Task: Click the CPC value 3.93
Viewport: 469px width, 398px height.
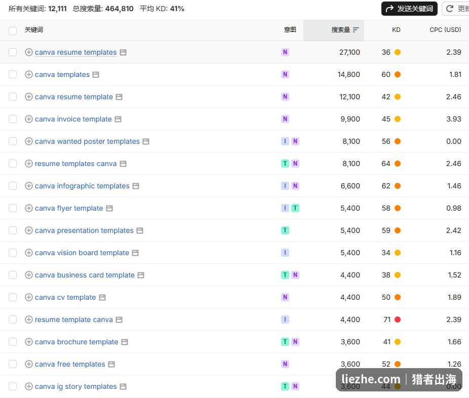Action: coord(454,119)
